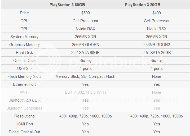Select the System Memory row label
The width and height of the screenshot is (190, 136).
24,37
